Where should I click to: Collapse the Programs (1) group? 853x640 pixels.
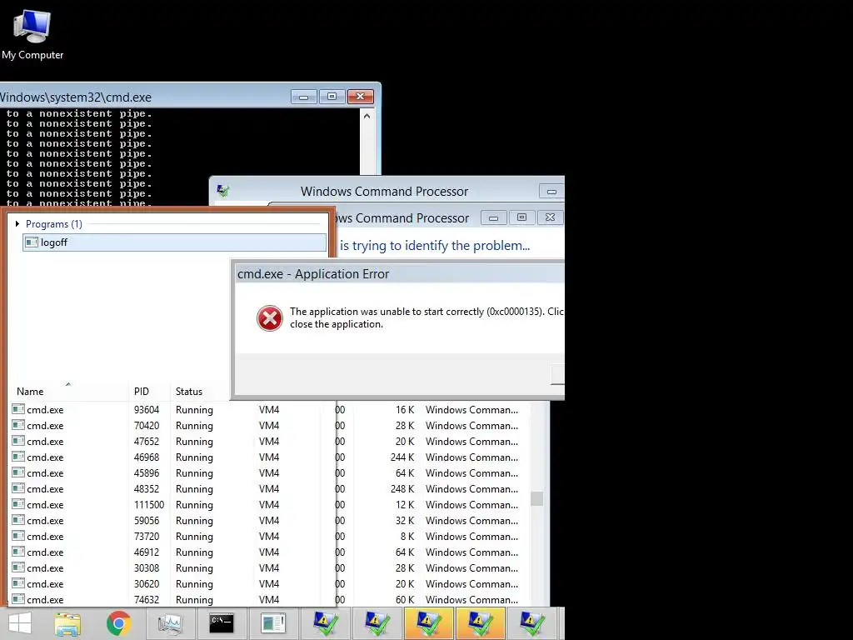click(x=17, y=223)
